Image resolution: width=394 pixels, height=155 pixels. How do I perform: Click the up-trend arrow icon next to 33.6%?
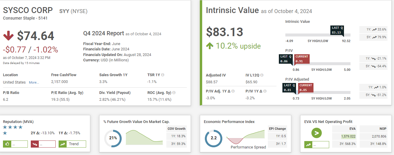(x=374, y=29)
